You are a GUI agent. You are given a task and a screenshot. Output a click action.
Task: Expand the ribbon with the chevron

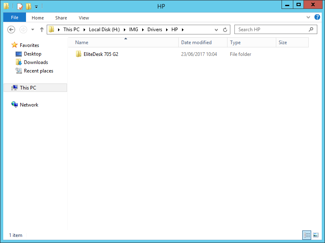(x=308, y=17)
